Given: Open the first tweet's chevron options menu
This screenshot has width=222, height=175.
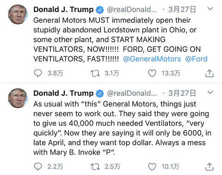Looking at the screenshot, I should [210, 9].
